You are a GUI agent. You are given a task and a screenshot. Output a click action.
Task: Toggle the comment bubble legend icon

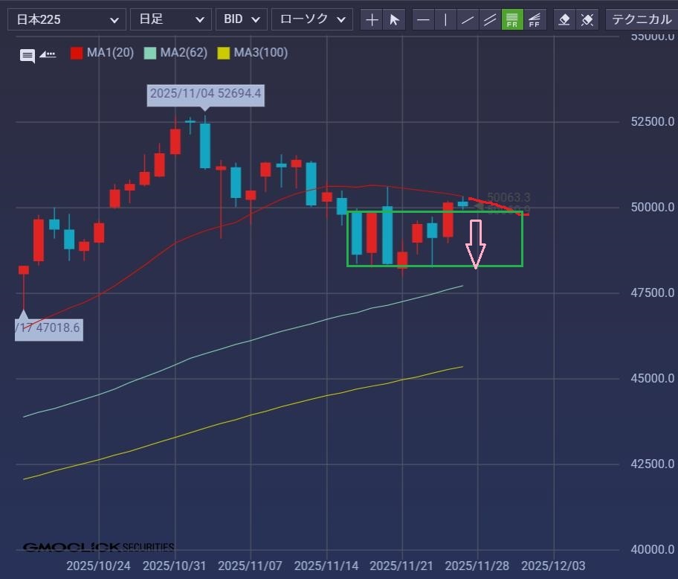click(x=28, y=55)
